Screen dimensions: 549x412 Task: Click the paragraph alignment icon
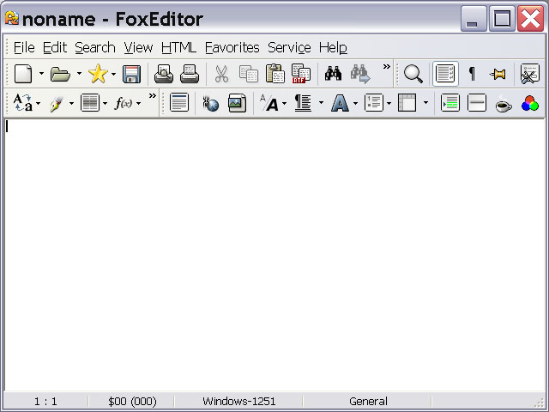pos(303,103)
